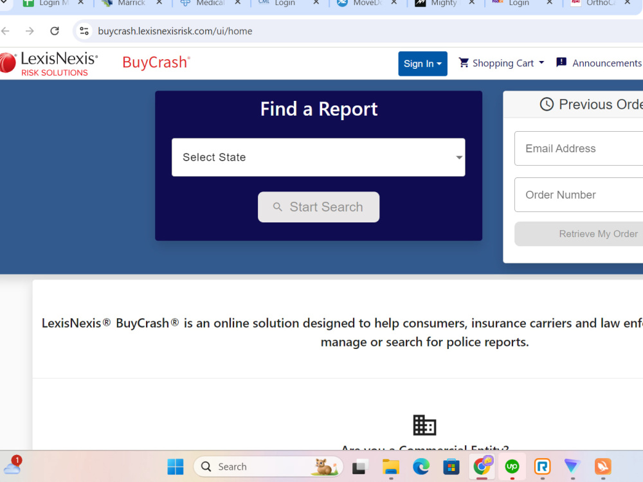Open RingCentral app from taskbar
The image size is (643, 482).
click(542, 467)
